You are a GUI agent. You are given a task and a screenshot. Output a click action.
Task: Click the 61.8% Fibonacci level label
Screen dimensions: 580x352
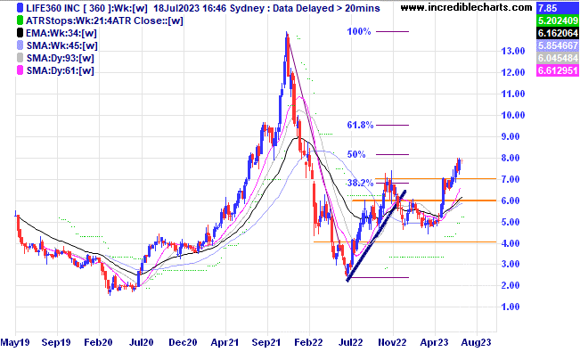pos(360,125)
